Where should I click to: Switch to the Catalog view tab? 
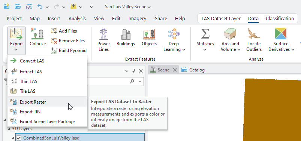coord(193,70)
